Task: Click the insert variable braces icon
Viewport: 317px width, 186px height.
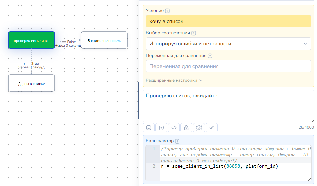Action: pyautogui.click(x=161, y=127)
